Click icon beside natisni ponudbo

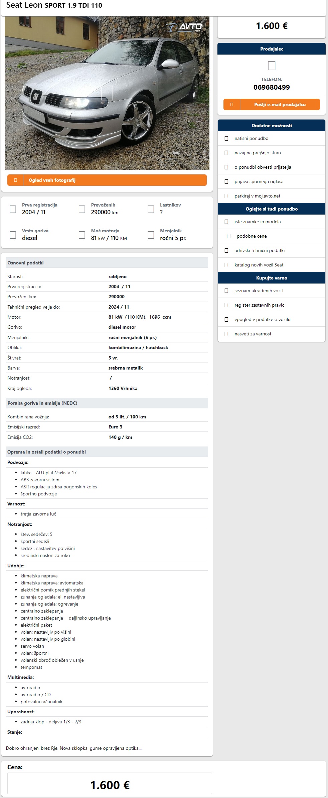coord(226,138)
